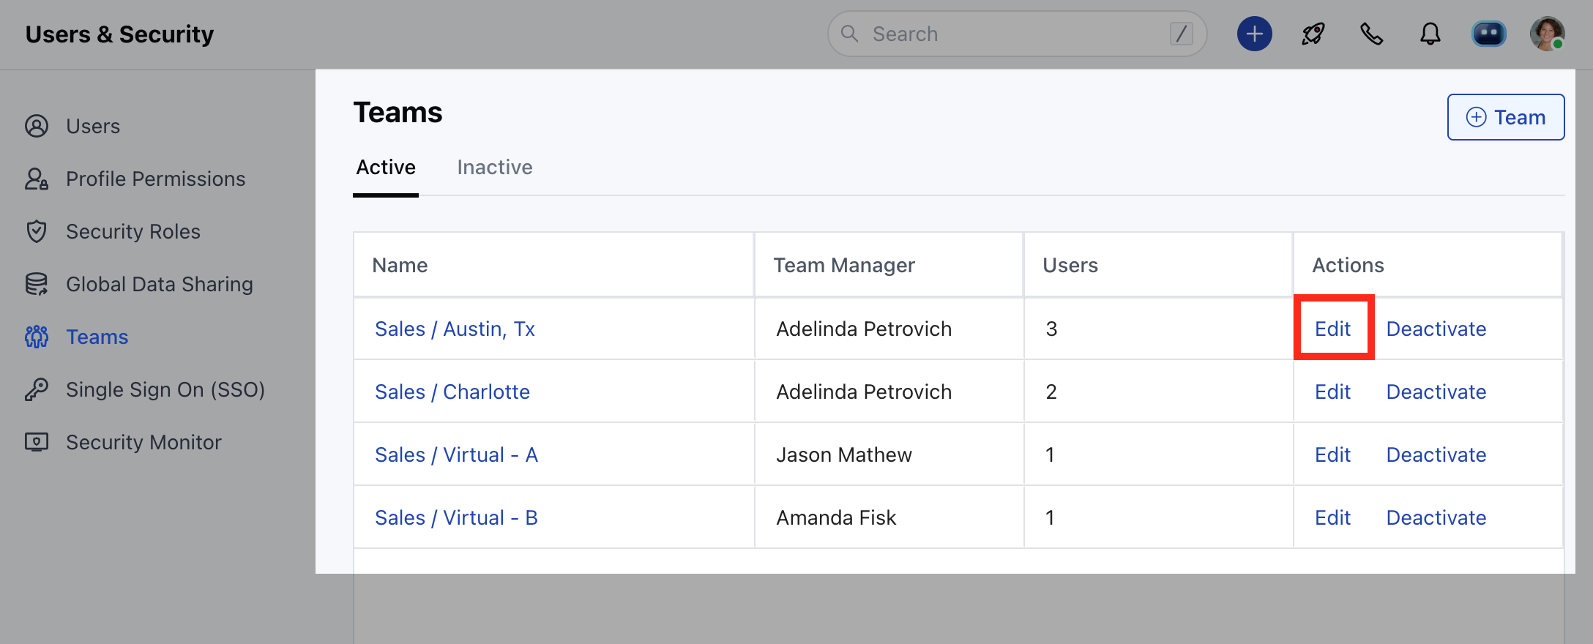Click the phone dialer icon
The height and width of the screenshot is (644, 1593).
pos(1371,34)
